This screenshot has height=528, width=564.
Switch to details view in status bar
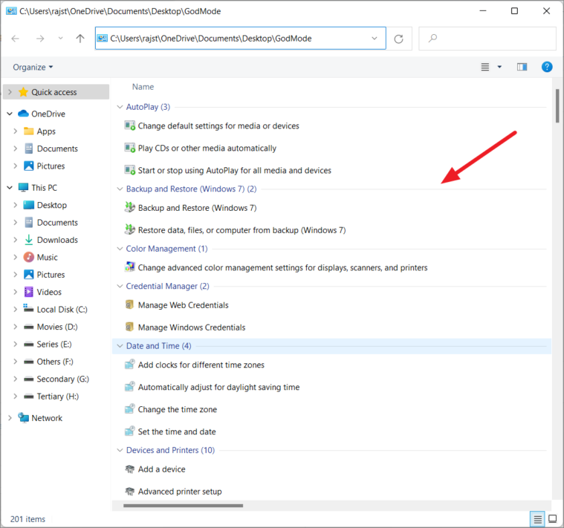click(x=537, y=519)
